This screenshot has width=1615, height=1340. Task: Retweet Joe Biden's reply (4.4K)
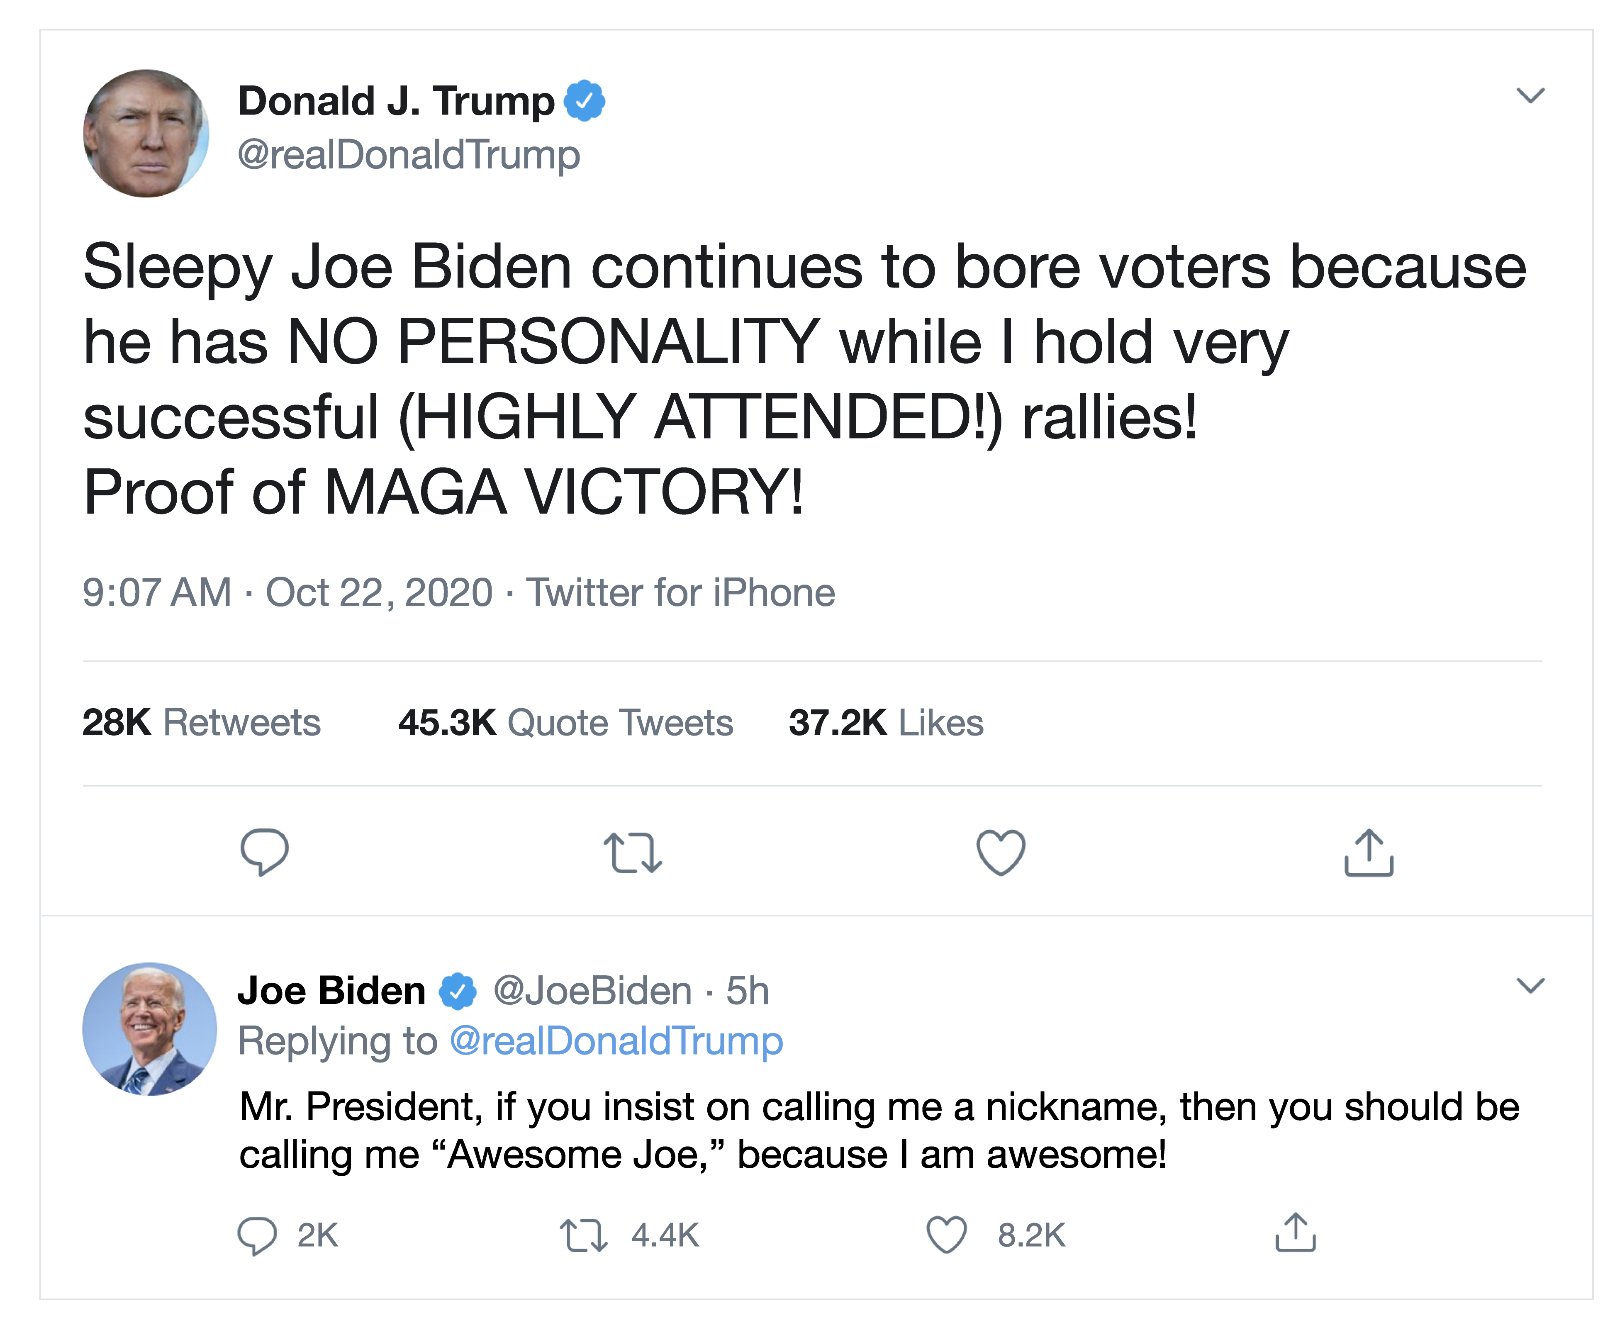[584, 1235]
